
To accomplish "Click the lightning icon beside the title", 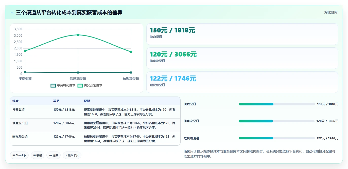I will tap(12, 13).
